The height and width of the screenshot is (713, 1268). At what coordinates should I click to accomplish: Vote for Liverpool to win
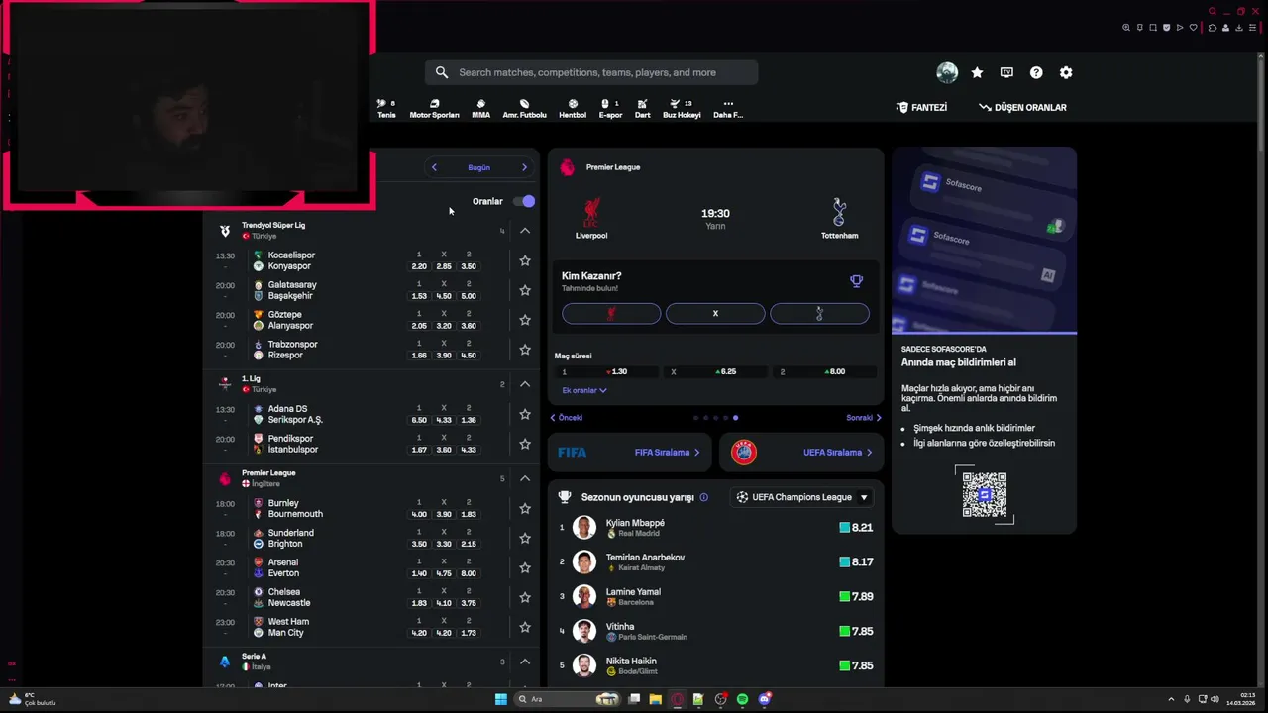[611, 314]
